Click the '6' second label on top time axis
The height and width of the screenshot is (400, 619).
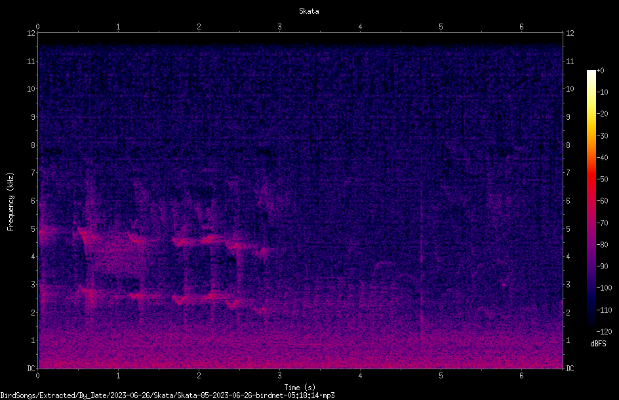[x=521, y=26]
